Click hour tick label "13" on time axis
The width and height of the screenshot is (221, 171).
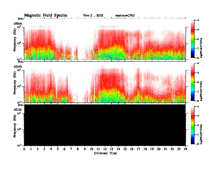coord(112,149)
